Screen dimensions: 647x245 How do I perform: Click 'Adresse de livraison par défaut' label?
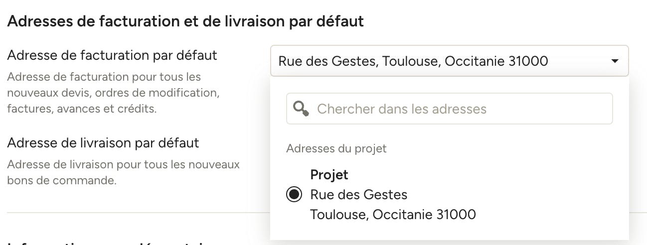[103, 143]
